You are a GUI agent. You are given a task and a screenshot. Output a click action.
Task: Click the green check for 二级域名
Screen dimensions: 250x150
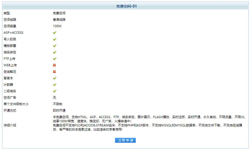coord(55,91)
